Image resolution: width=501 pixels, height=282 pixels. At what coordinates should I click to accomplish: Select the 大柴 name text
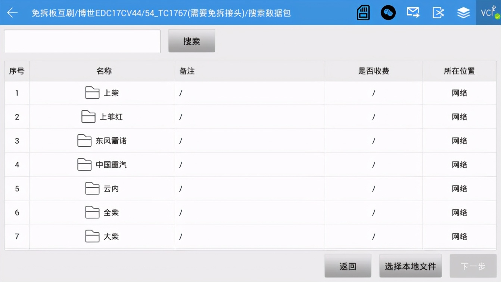click(x=111, y=237)
